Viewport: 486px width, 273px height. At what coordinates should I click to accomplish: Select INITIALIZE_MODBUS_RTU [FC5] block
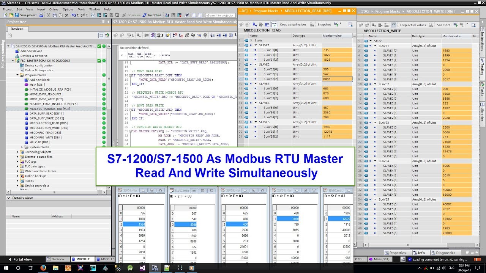tap(50, 89)
